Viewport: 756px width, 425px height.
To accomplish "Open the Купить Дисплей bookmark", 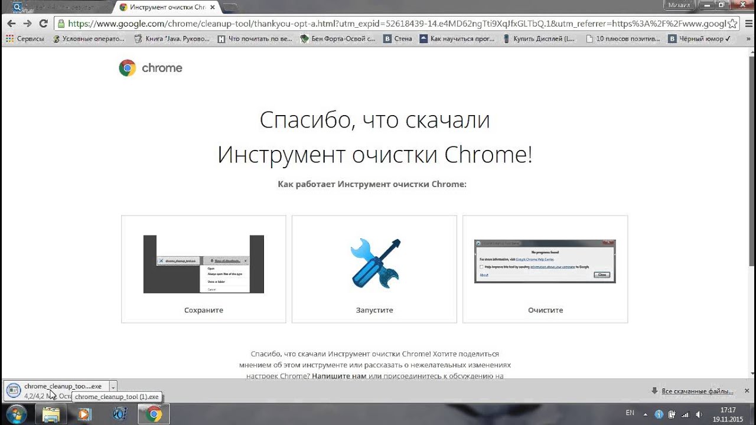I will click(539, 39).
